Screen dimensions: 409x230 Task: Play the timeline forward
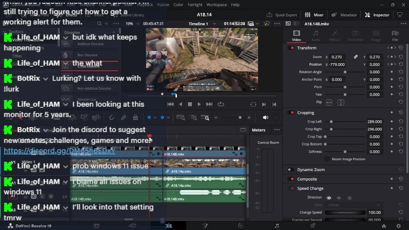click(x=199, y=104)
